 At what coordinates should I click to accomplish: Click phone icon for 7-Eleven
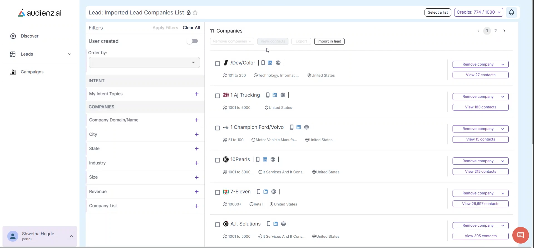click(258, 192)
